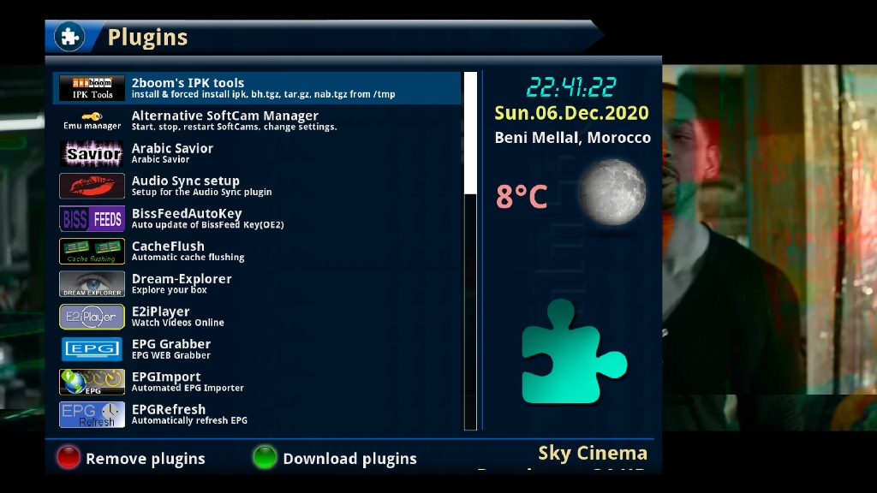
Task: Open the CacheFlush entry
Action: pos(257,252)
